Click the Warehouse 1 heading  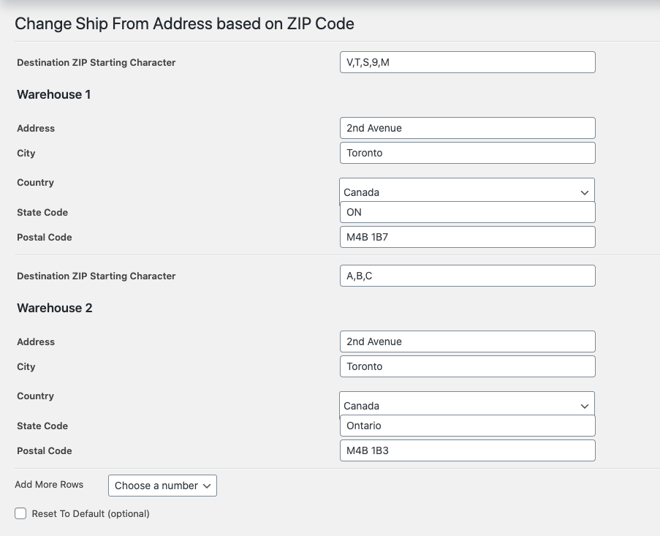[x=53, y=94]
